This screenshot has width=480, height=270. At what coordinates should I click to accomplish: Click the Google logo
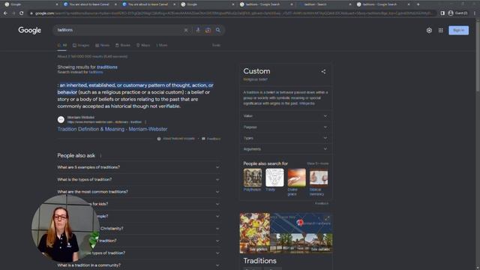(x=30, y=30)
